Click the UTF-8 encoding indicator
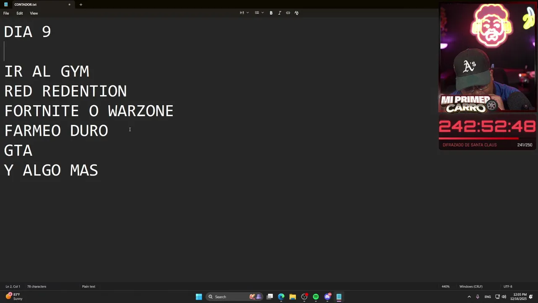Viewport: 538px width, 303px height. click(x=508, y=287)
